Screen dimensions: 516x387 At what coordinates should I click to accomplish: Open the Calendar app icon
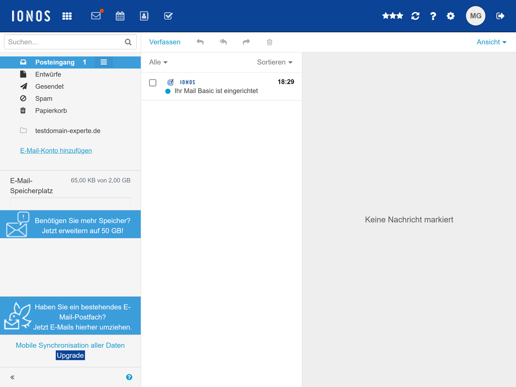[x=120, y=16]
